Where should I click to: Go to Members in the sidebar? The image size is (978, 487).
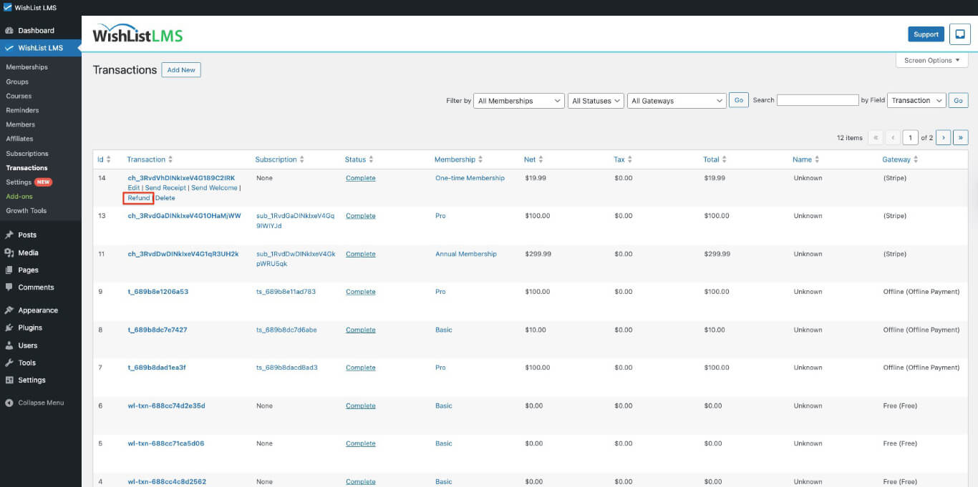tap(20, 124)
